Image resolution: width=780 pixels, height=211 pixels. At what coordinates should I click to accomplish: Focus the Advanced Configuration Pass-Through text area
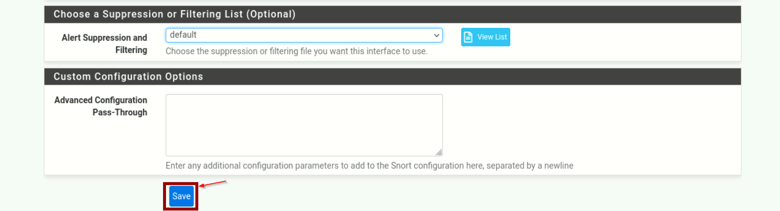[x=304, y=125]
